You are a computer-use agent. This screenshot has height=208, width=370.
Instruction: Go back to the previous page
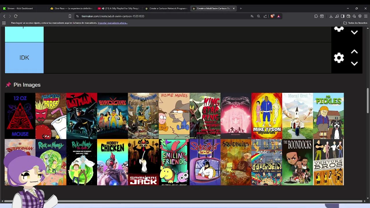(4, 16)
